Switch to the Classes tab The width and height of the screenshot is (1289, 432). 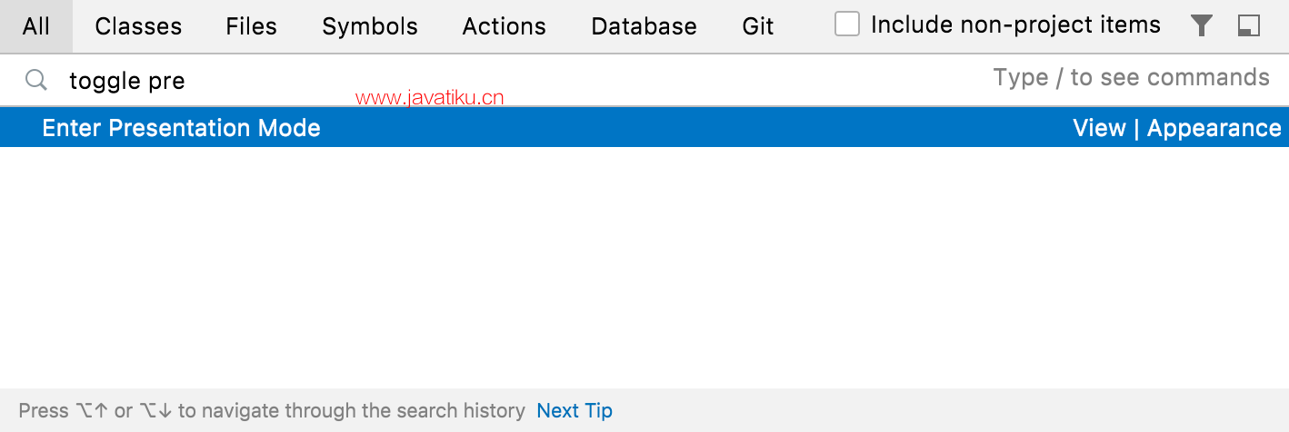[x=138, y=26]
